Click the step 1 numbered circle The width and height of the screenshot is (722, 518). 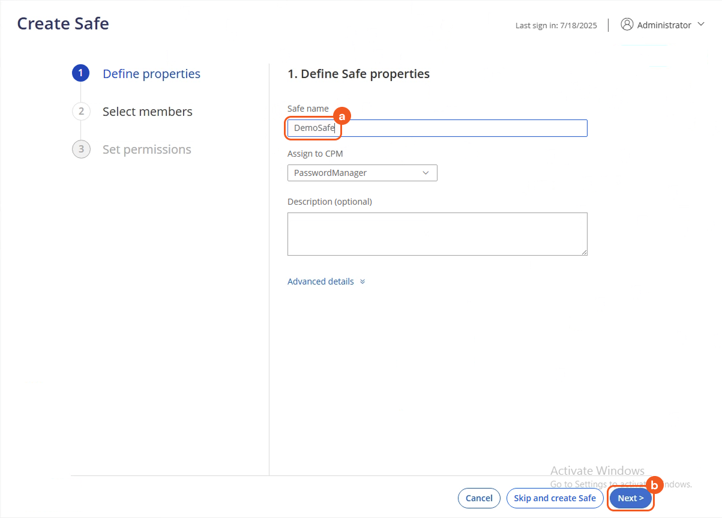pyautogui.click(x=80, y=73)
